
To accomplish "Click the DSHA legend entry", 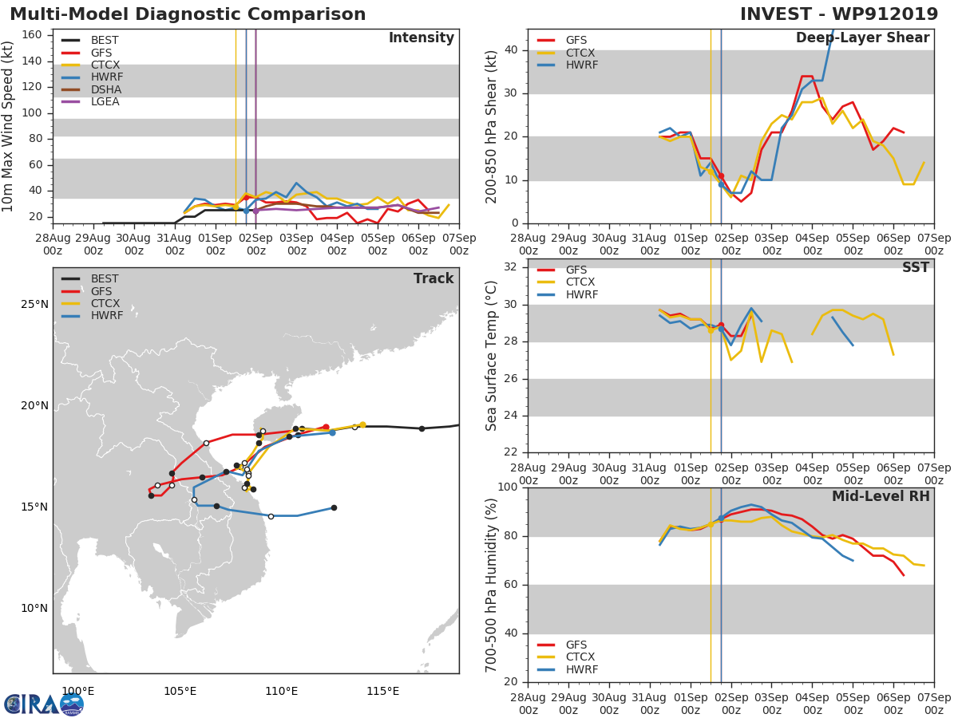I will [x=91, y=89].
